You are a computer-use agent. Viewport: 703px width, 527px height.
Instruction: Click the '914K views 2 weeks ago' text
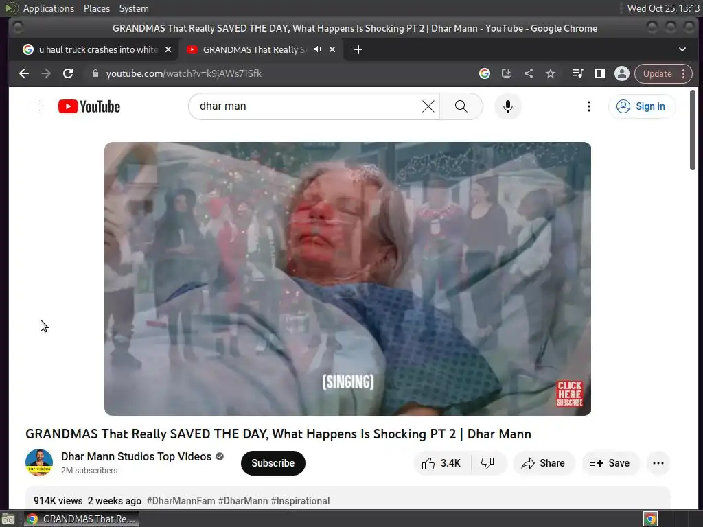coord(87,501)
